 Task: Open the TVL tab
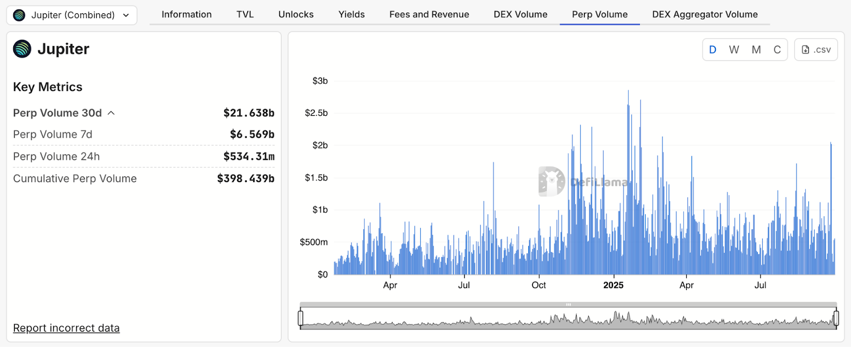(245, 14)
